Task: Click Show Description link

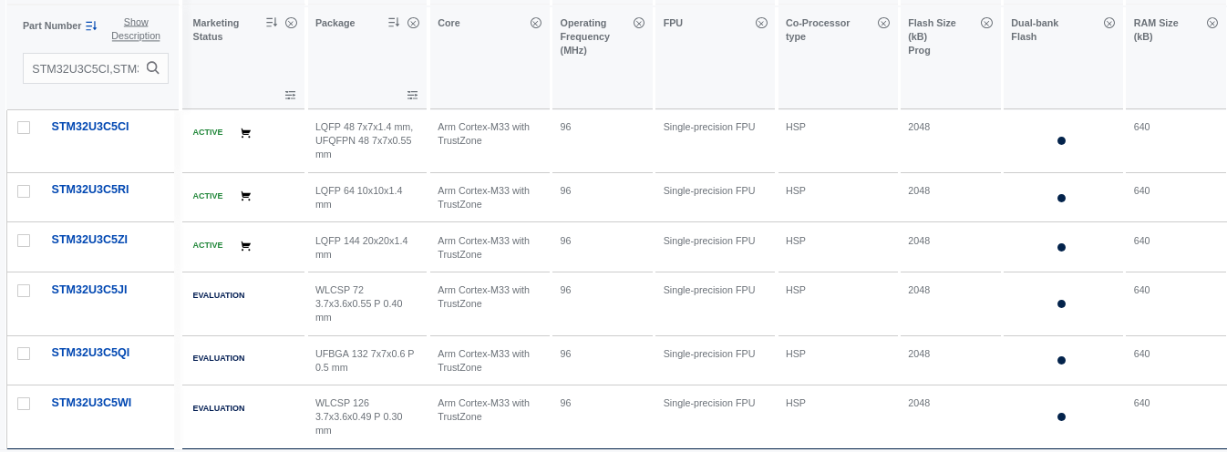Action: coord(136,29)
